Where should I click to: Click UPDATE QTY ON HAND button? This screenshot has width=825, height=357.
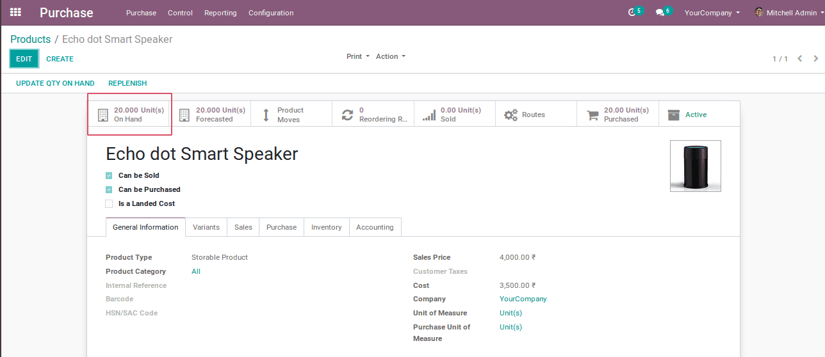point(55,83)
